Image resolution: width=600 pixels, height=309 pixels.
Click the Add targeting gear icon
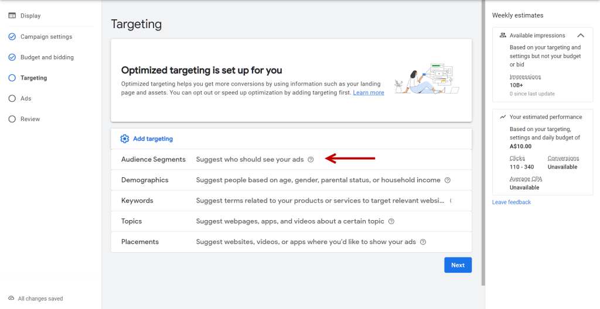(124, 139)
